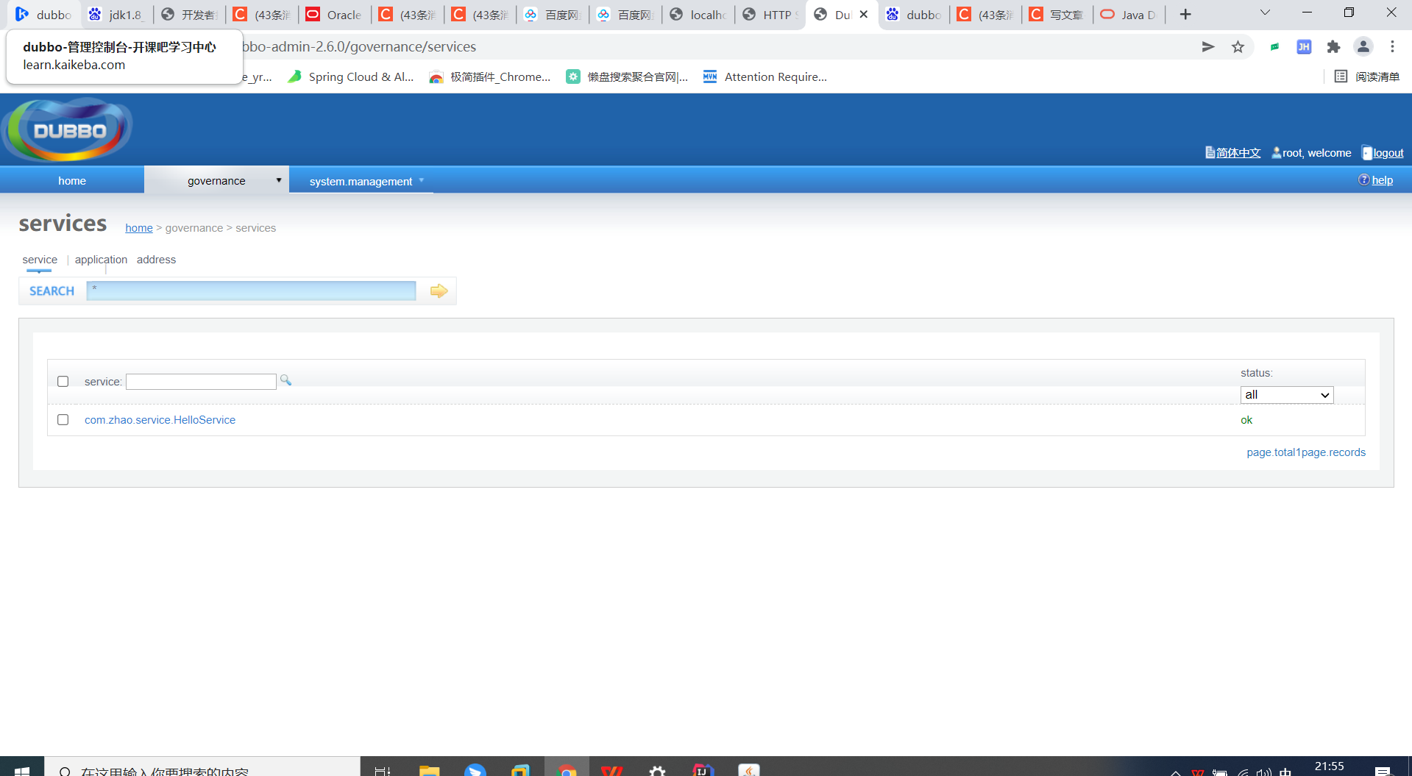Check the com.zhao.service.HelloService checkbox
Viewport: 1412px width, 776px height.
(x=63, y=420)
